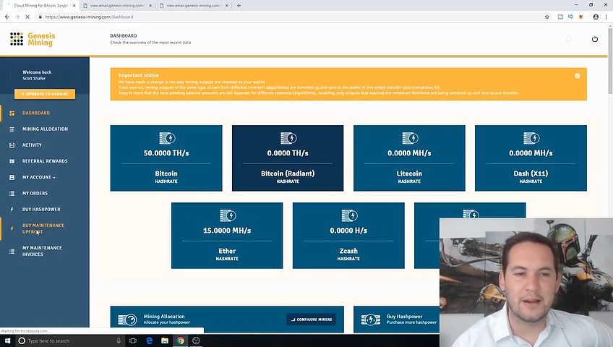
Task: Click the Ether hashrate card icon
Action: point(227,215)
